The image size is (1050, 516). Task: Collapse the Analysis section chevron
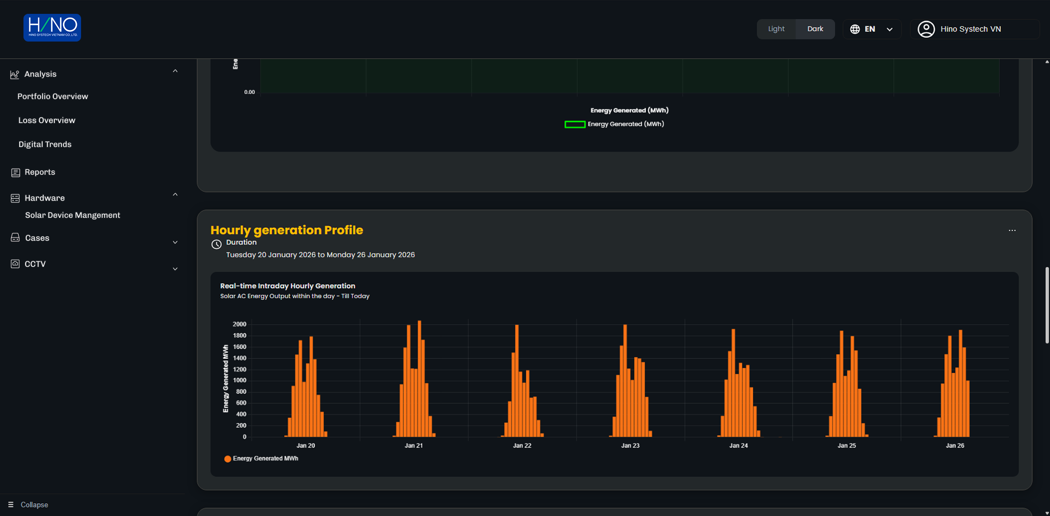click(175, 71)
